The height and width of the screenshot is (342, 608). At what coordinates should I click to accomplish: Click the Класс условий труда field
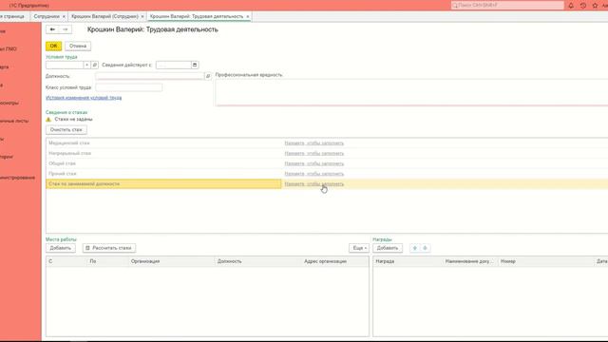point(129,87)
